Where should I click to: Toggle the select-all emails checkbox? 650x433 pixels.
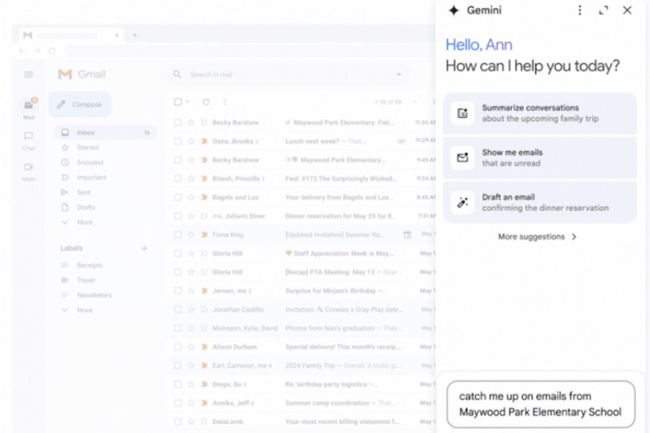click(178, 102)
